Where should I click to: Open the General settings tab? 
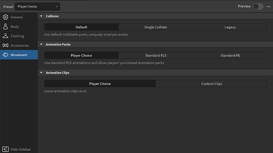point(19,17)
